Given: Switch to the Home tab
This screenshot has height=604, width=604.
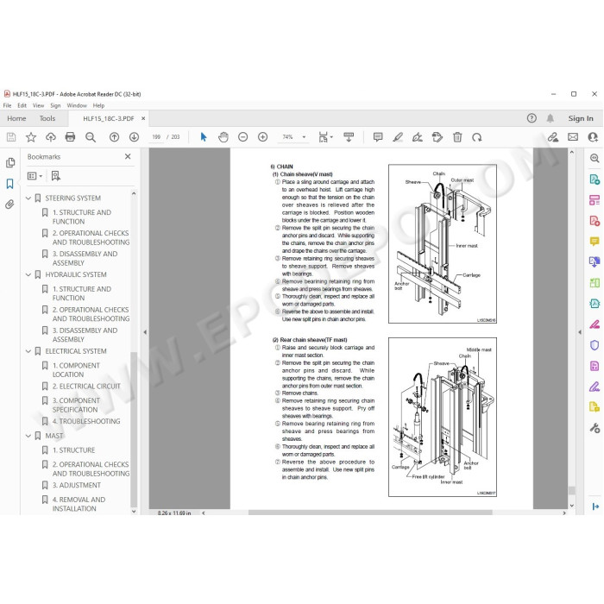Looking at the screenshot, I should 16,119.
